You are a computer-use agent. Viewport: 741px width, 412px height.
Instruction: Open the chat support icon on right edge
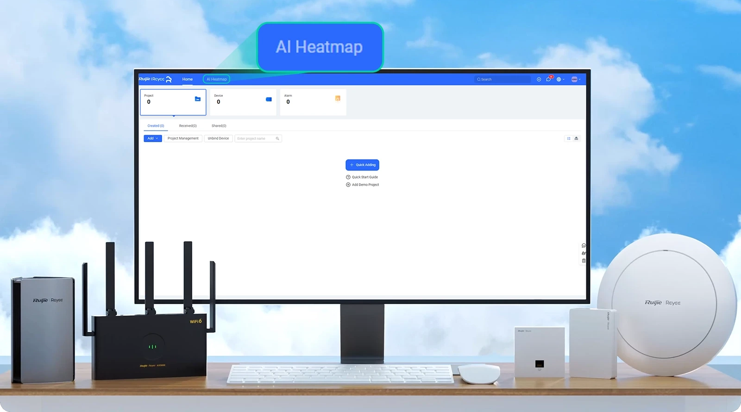pos(584,246)
